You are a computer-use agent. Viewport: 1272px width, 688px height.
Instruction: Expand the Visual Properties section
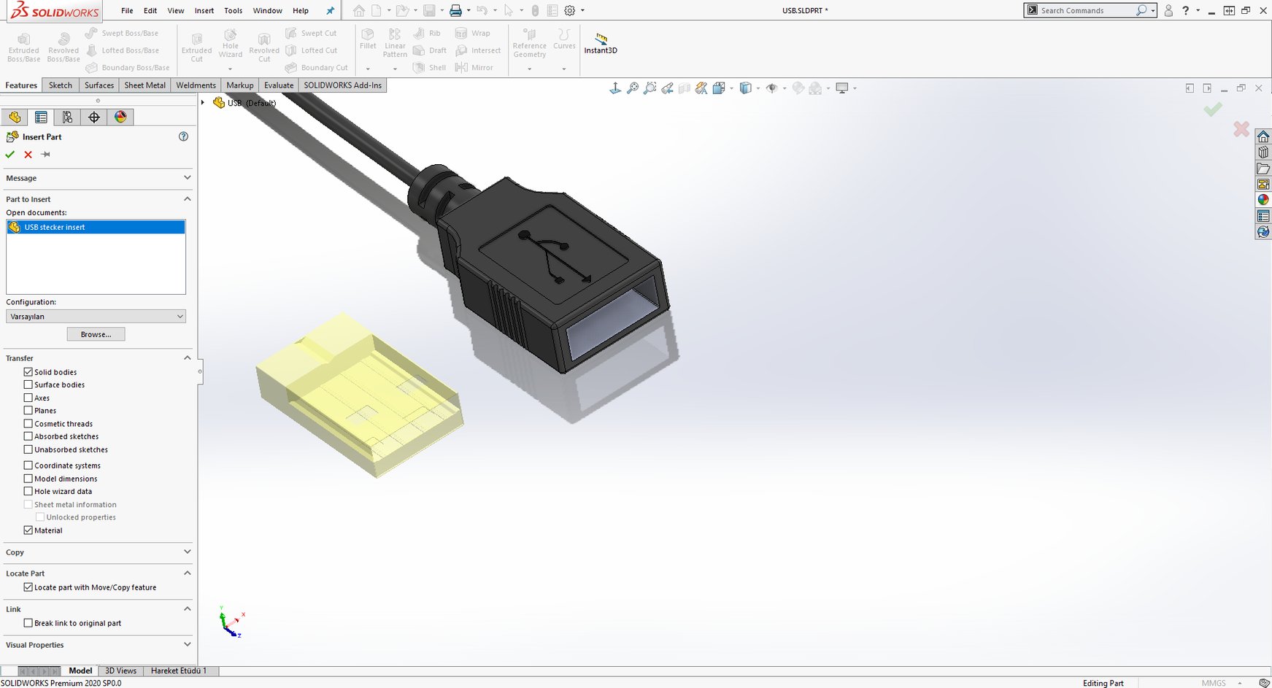(187, 644)
